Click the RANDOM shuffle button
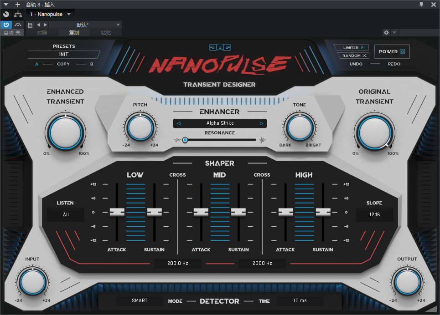The height and width of the screenshot is (315, 440). coord(354,56)
